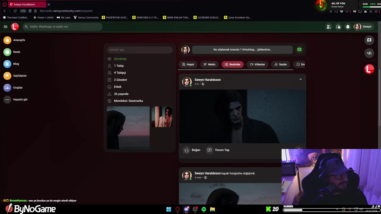Open the hamburger menu in the site header

5,27
